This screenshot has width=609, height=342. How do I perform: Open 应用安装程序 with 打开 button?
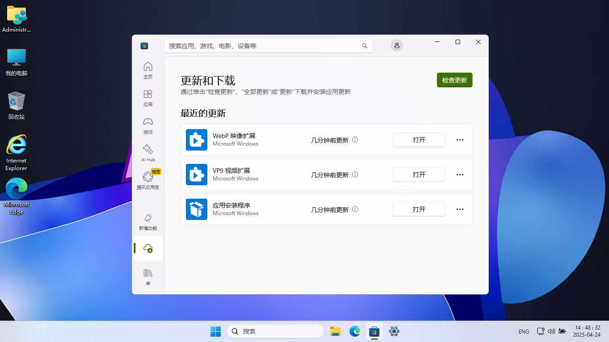tap(419, 209)
